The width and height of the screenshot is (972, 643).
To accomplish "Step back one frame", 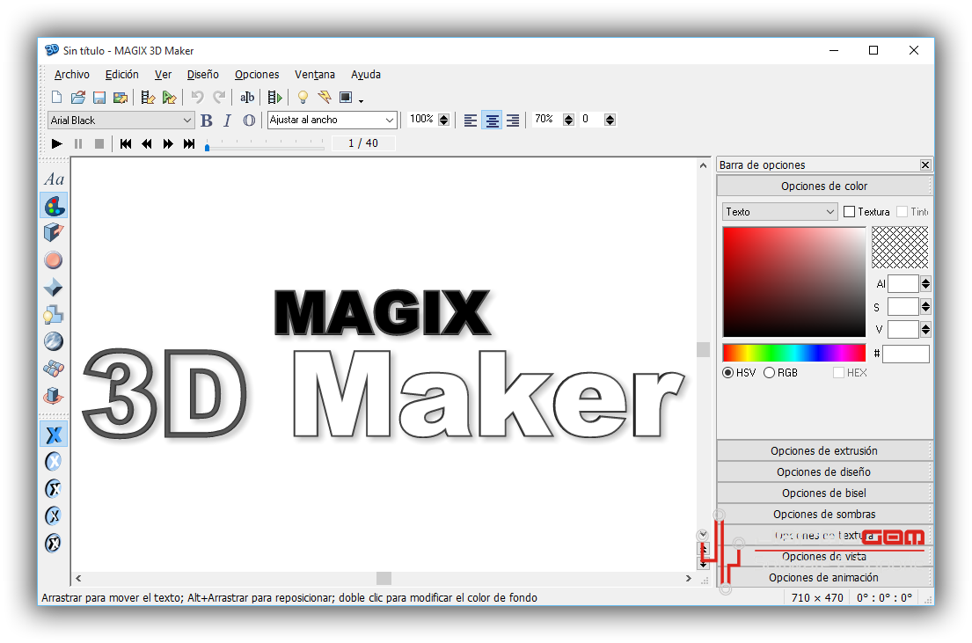I will (x=147, y=144).
